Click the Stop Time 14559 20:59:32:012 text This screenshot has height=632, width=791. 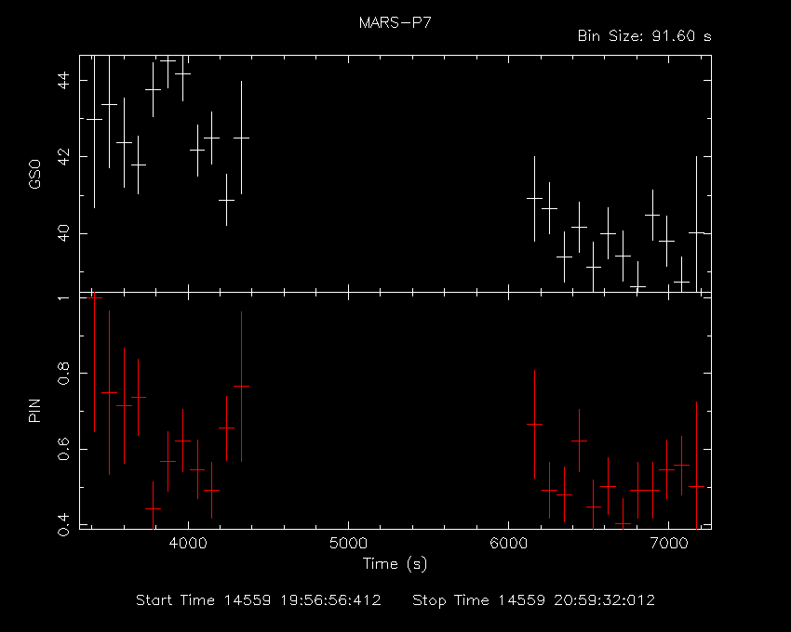click(534, 600)
